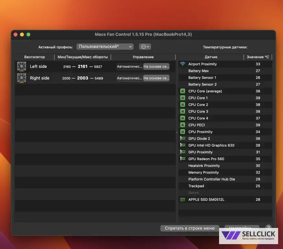Click the Airport Proximity wifi icon
283x249 pixels.
[183, 64]
